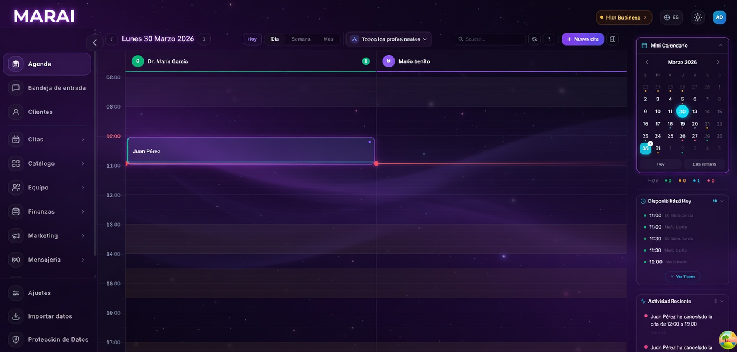Open the help question mark icon
The image size is (737, 352).
(x=549, y=39)
